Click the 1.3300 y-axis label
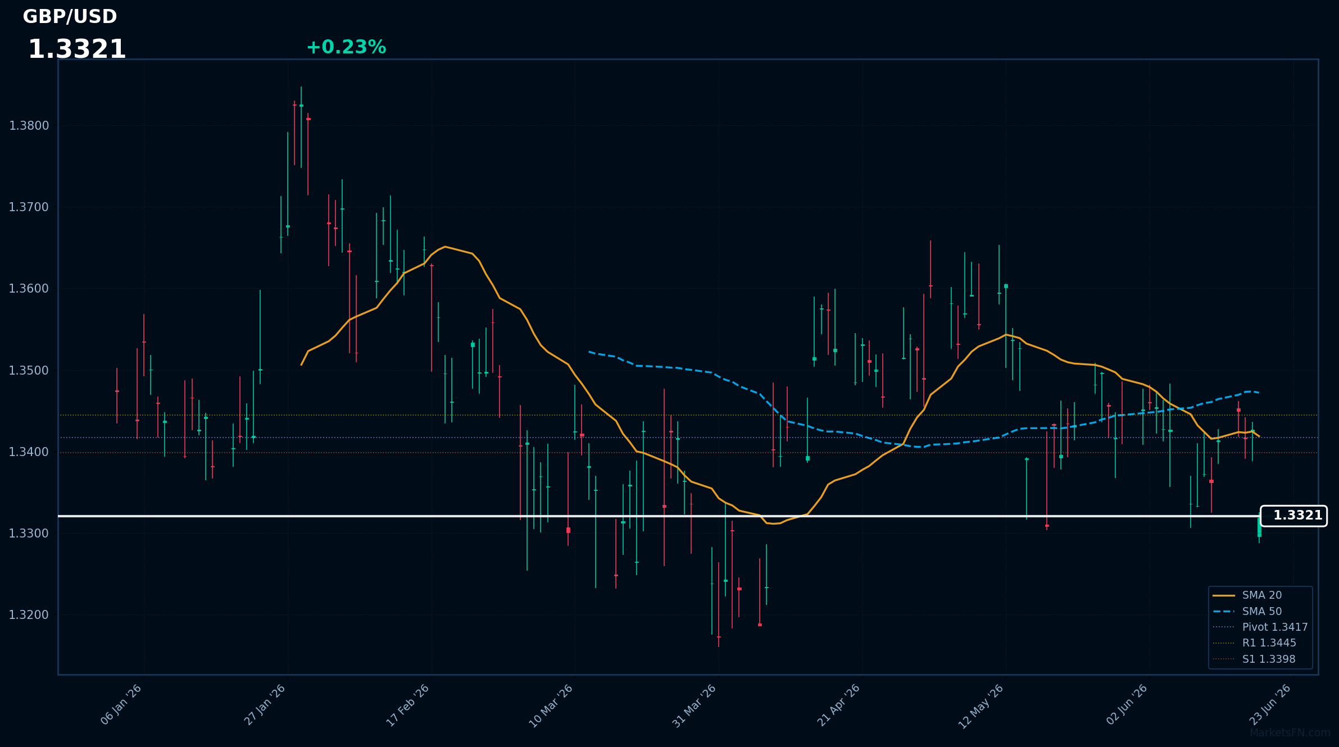1339x747 pixels. (x=29, y=534)
